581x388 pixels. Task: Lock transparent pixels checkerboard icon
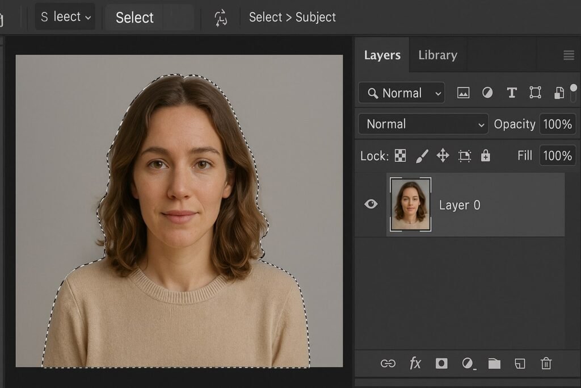point(400,156)
